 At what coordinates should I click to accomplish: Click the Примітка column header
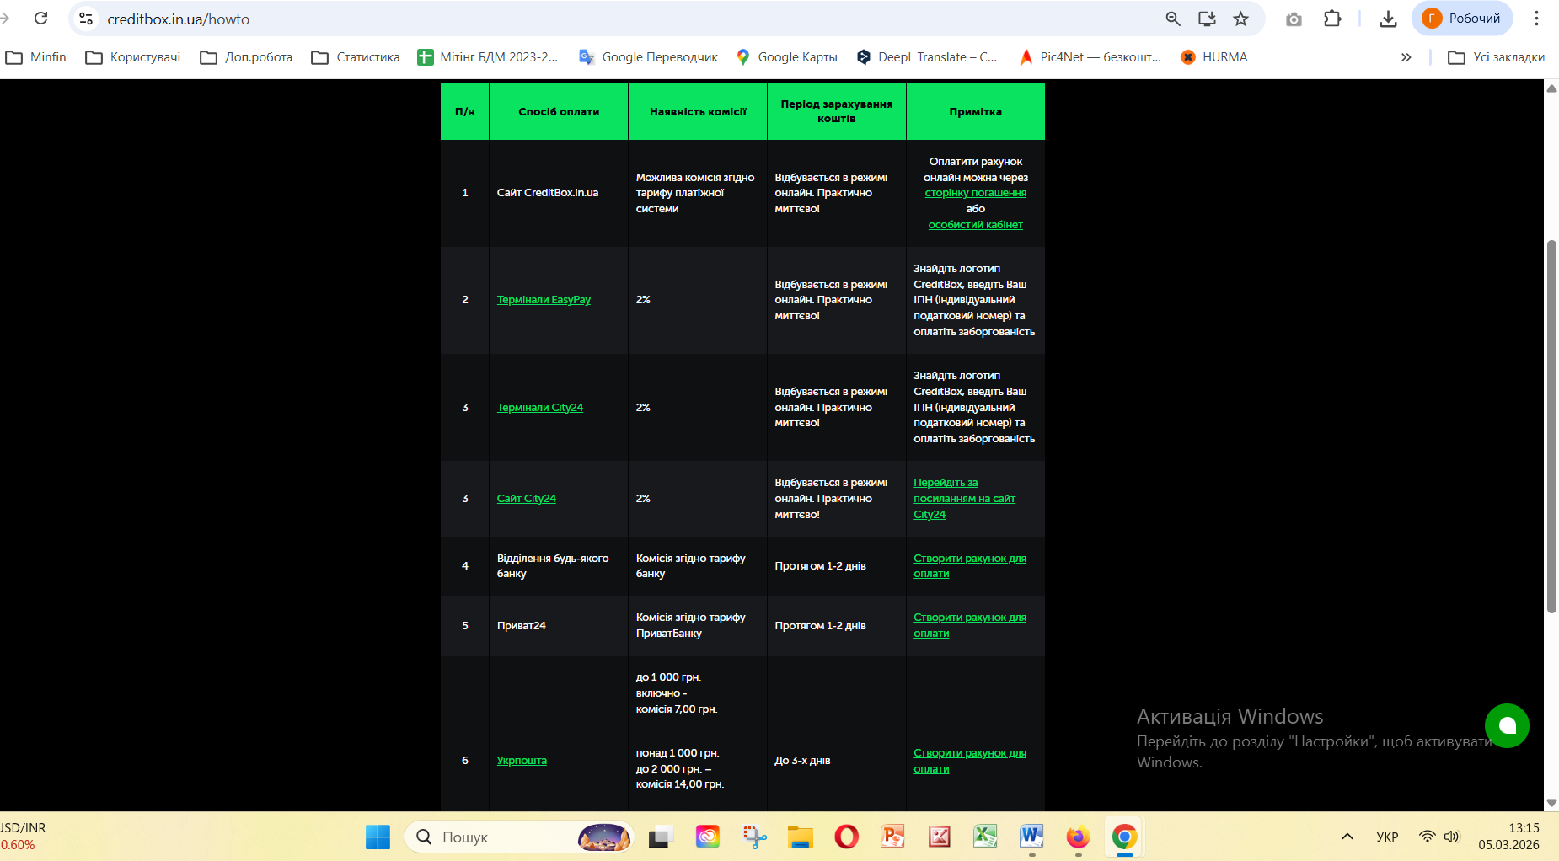click(976, 111)
